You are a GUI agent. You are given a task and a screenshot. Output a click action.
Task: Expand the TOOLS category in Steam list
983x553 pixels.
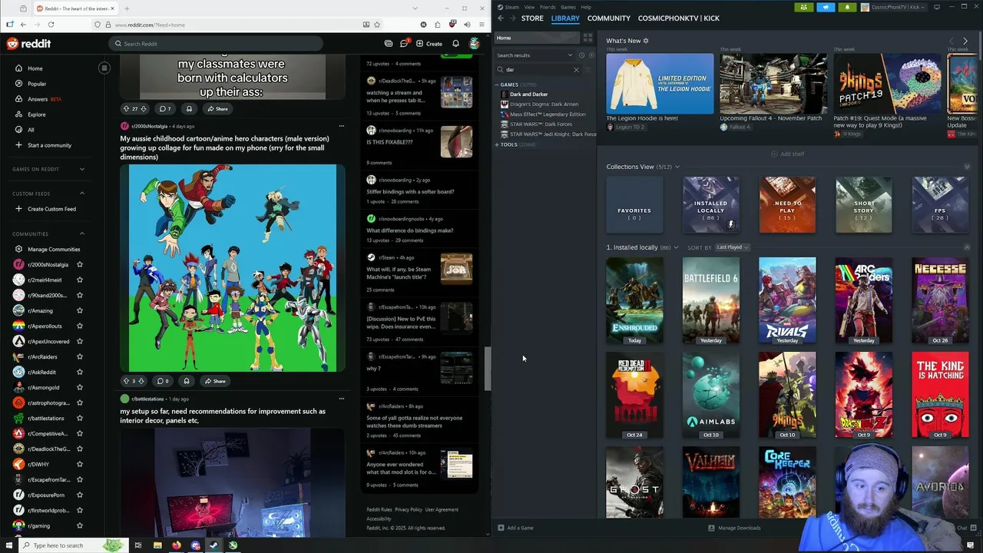click(x=497, y=144)
